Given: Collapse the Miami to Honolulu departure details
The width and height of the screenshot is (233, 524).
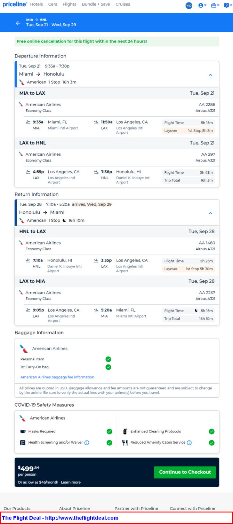Looking at the screenshot, I should [x=210, y=75].
